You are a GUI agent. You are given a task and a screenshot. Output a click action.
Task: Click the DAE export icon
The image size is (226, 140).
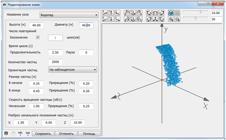tap(28, 134)
